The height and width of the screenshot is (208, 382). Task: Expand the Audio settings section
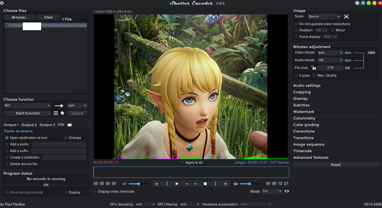coord(307,86)
